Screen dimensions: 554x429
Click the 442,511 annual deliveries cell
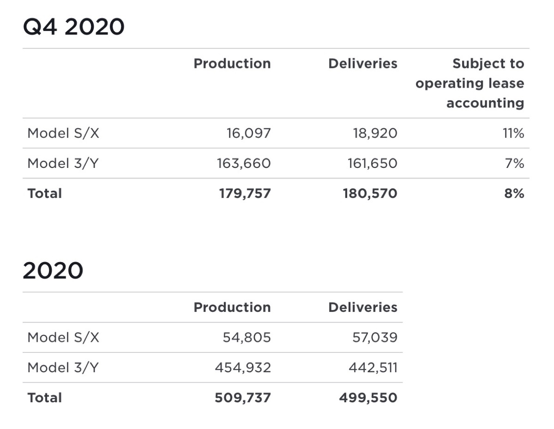click(x=374, y=368)
